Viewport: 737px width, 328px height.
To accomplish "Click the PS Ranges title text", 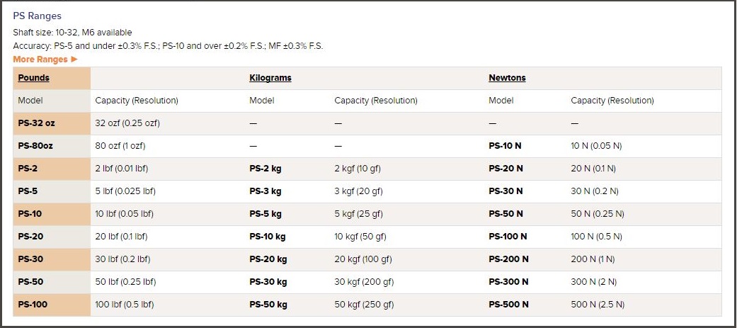I will tap(37, 16).
